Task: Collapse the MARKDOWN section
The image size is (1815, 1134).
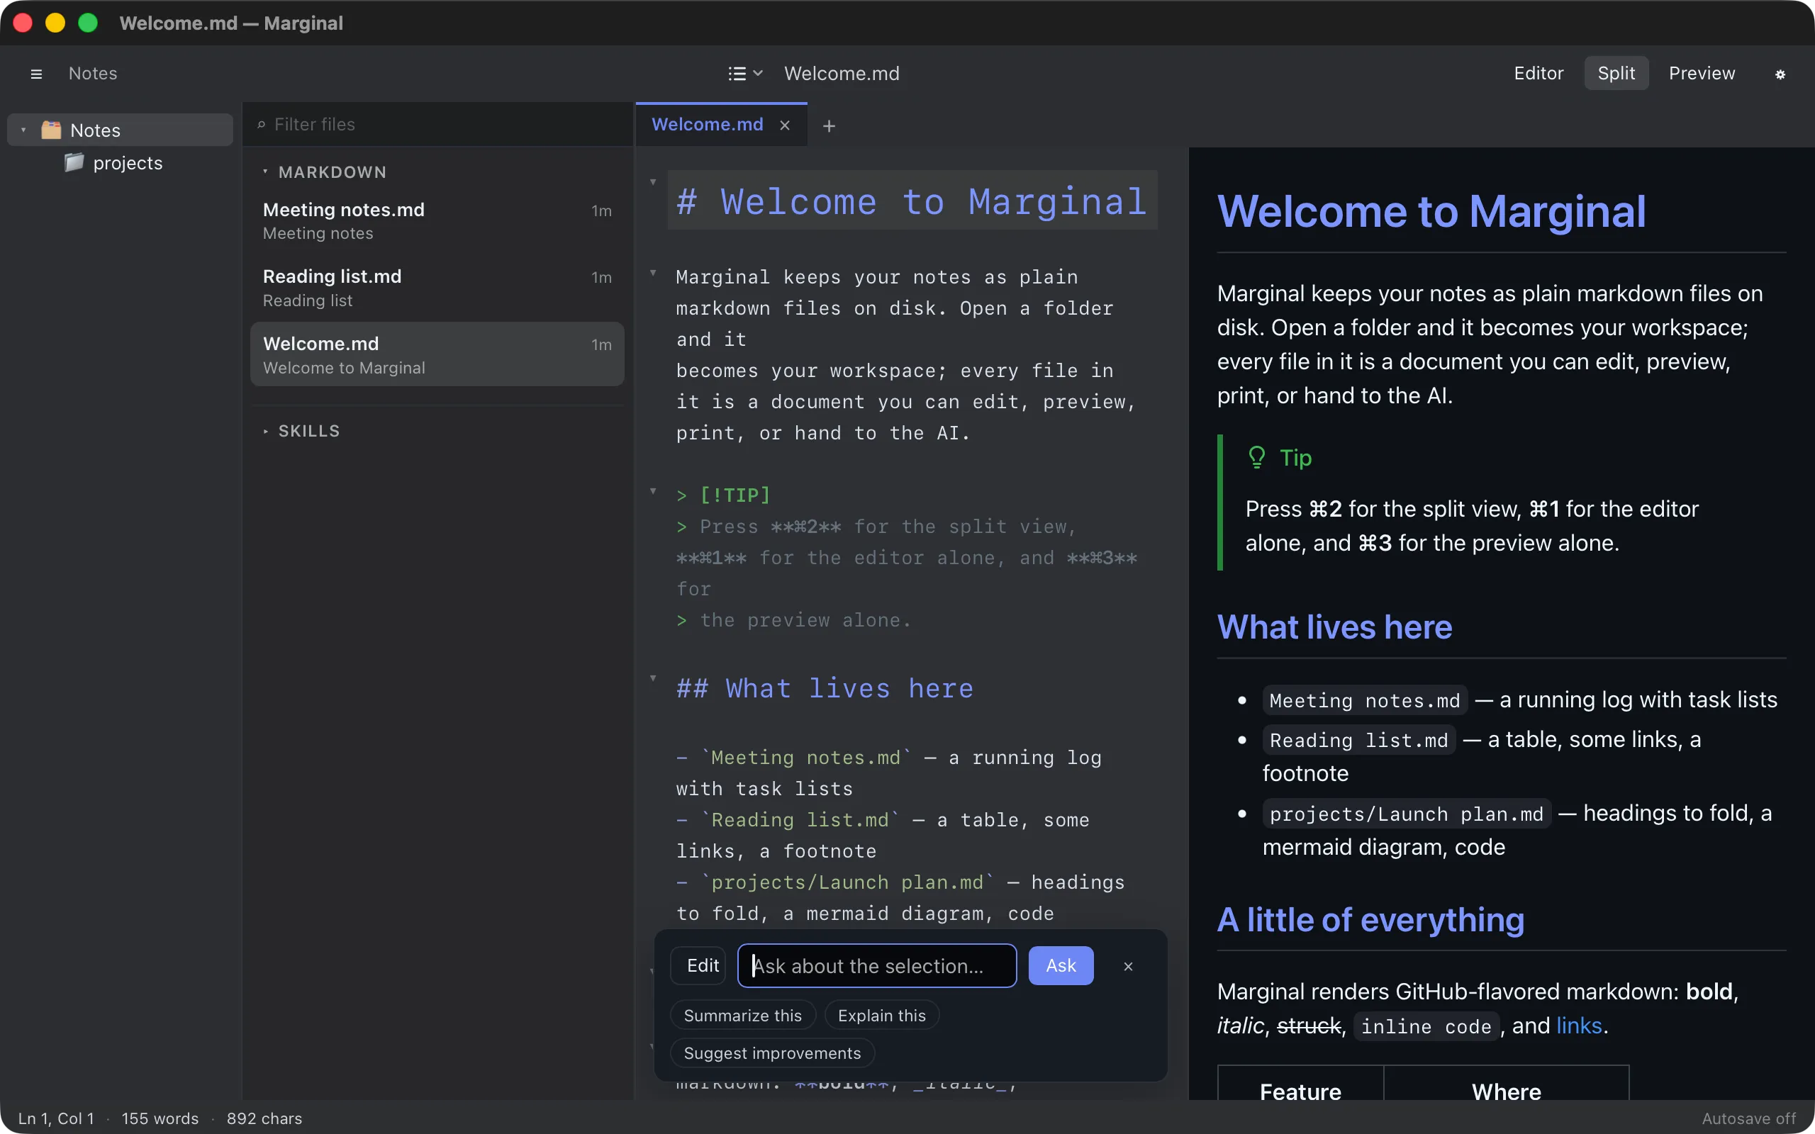Action: point(265,172)
